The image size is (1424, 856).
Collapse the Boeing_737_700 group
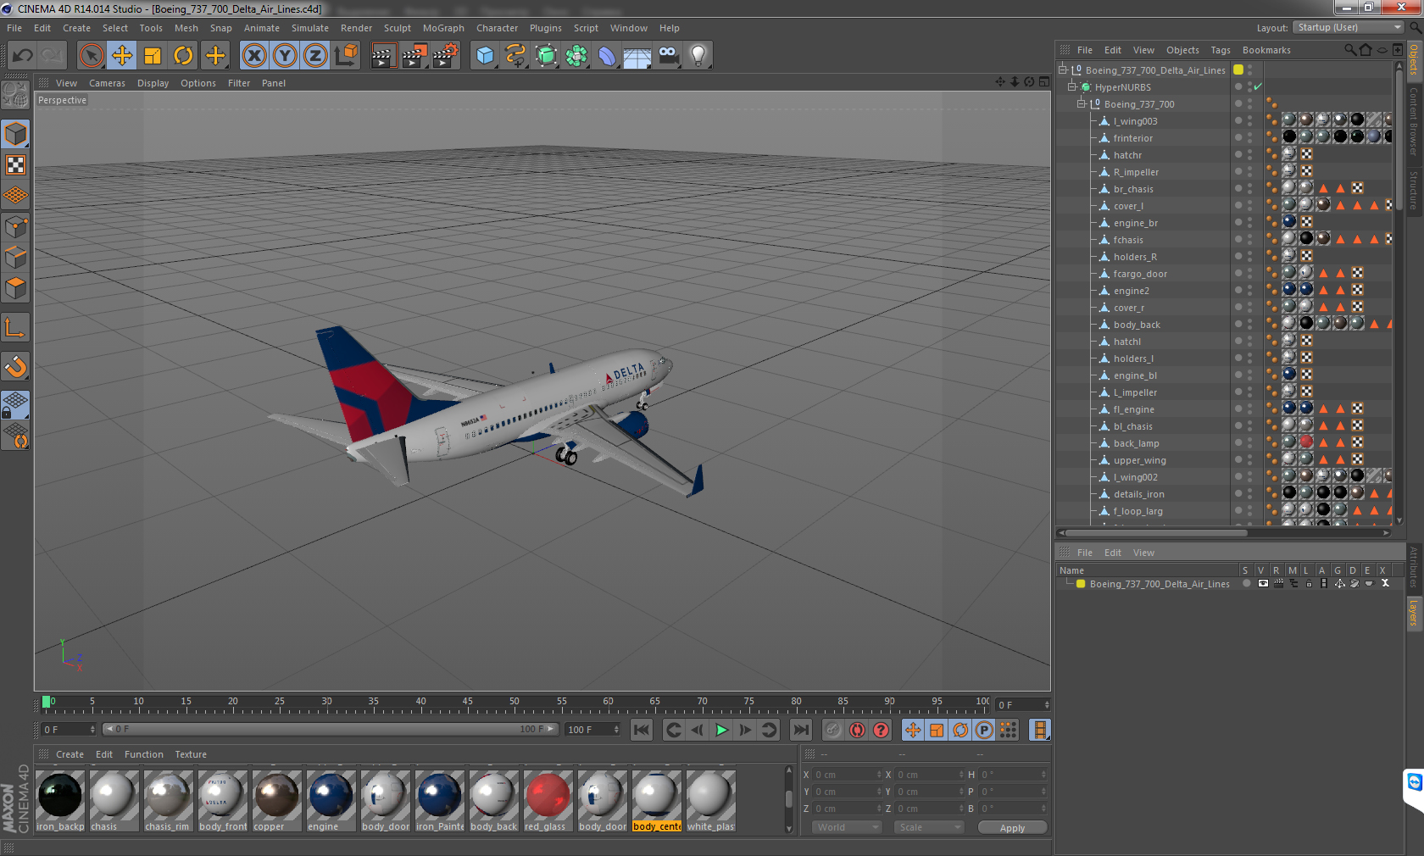pos(1082,103)
